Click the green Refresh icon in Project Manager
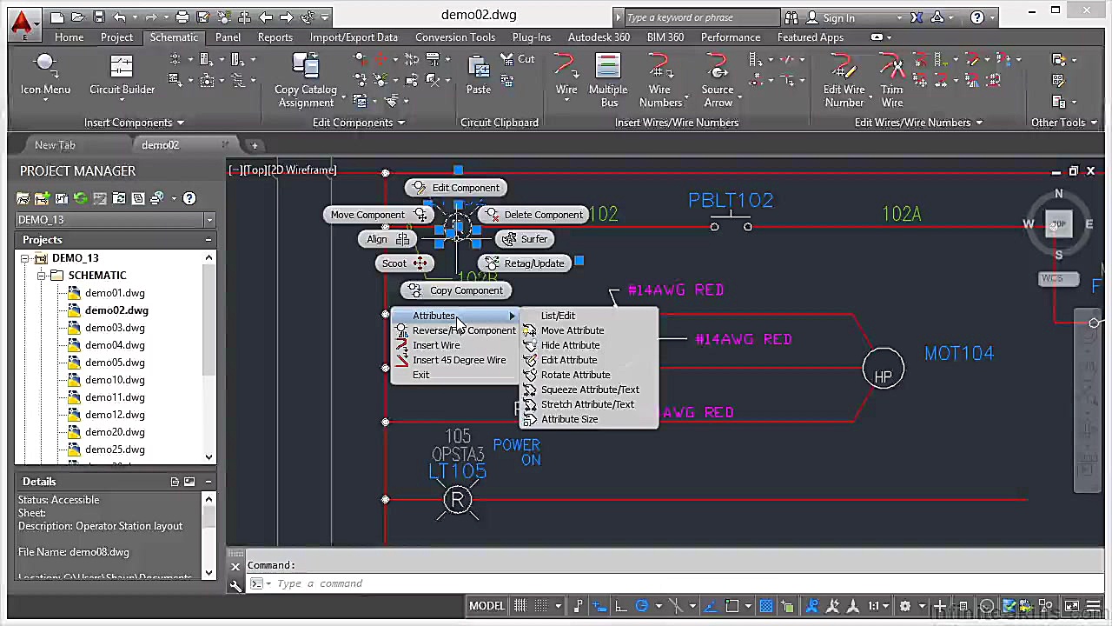The width and height of the screenshot is (1112, 626). coord(81,198)
